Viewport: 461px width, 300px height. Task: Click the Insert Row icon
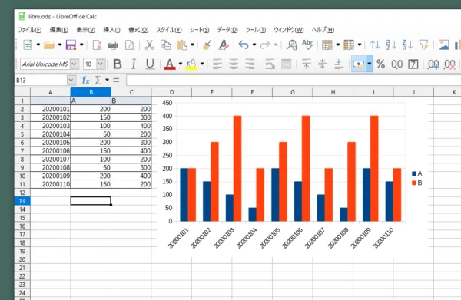coord(327,45)
